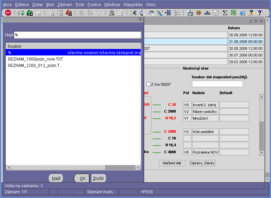Viewport: 271px width, 198px height.
Task: Click the single printer icon
Action: [112, 13]
